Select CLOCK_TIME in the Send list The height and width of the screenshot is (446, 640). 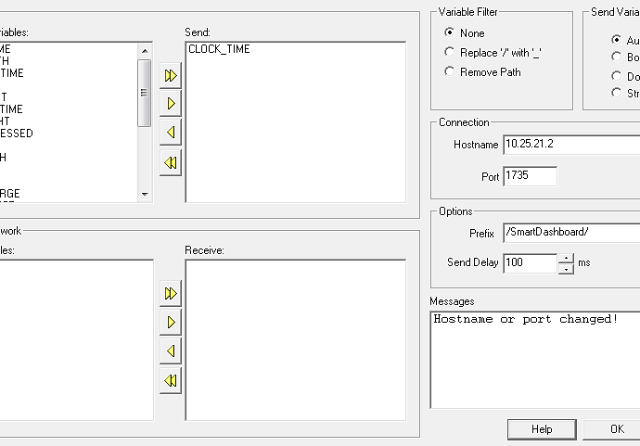pos(219,49)
